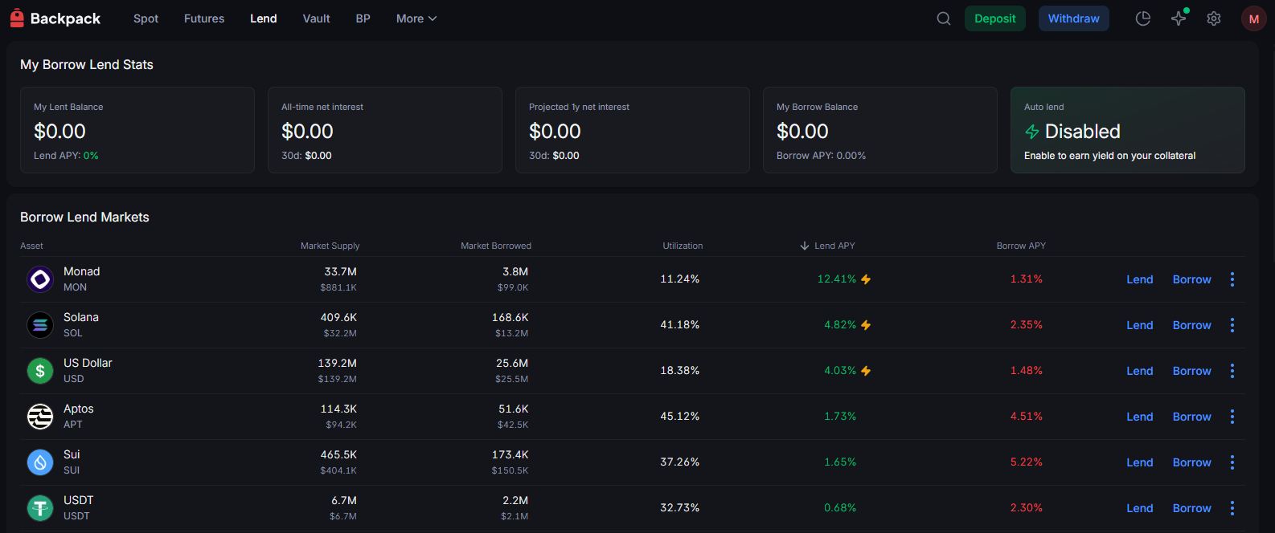Sort the table by Lend APY
Viewport: 1275px width, 533px height.
pyautogui.click(x=834, y=246)
